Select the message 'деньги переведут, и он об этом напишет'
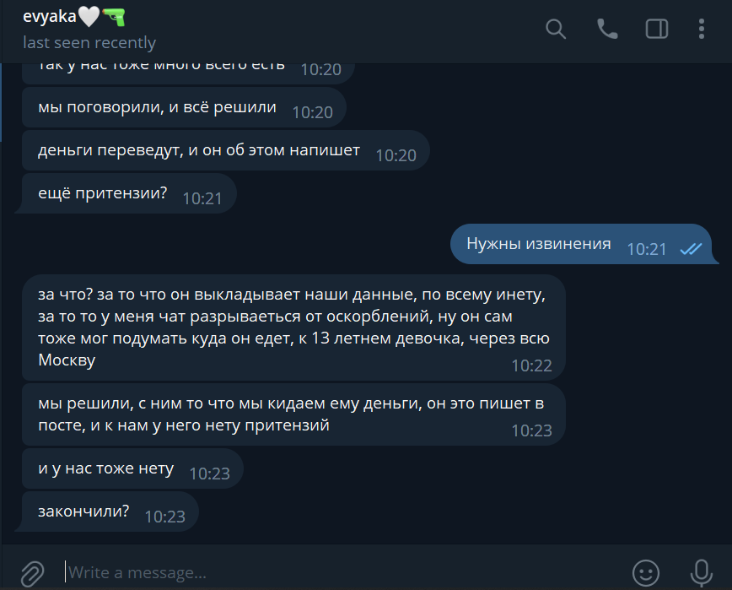 [225, 150]
